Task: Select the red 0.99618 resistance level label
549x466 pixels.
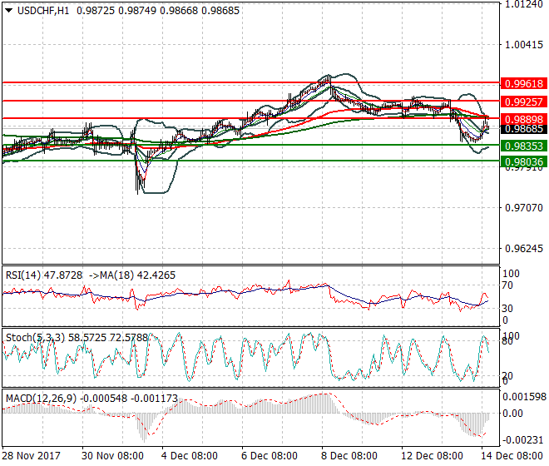Action: coord(524,84)
